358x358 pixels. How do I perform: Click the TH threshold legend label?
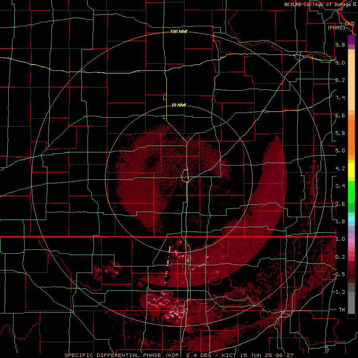[342, 310]
